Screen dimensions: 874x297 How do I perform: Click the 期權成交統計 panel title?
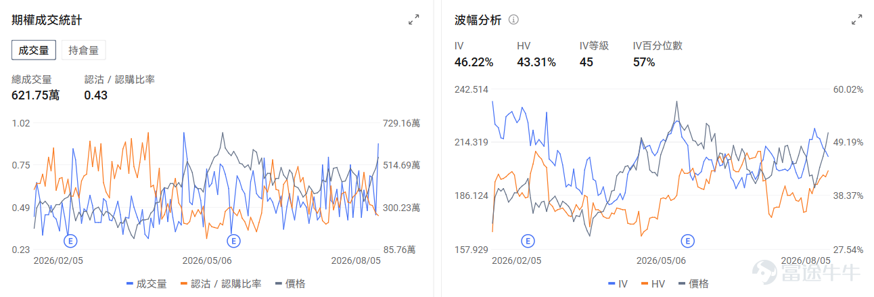47,20
